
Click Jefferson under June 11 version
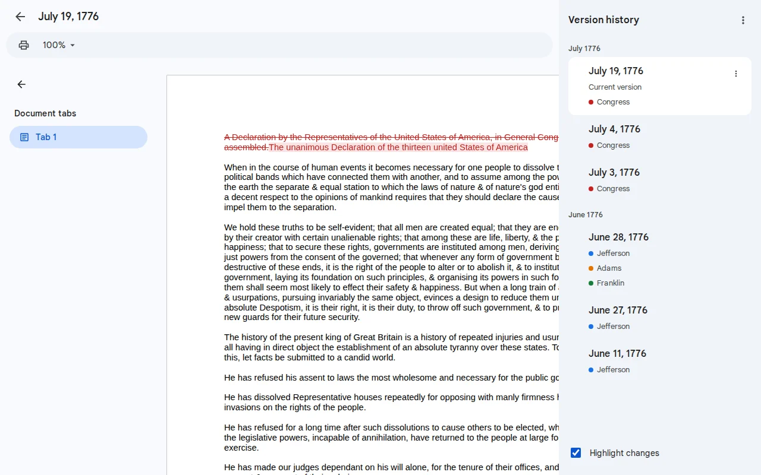tap(613, 370)
